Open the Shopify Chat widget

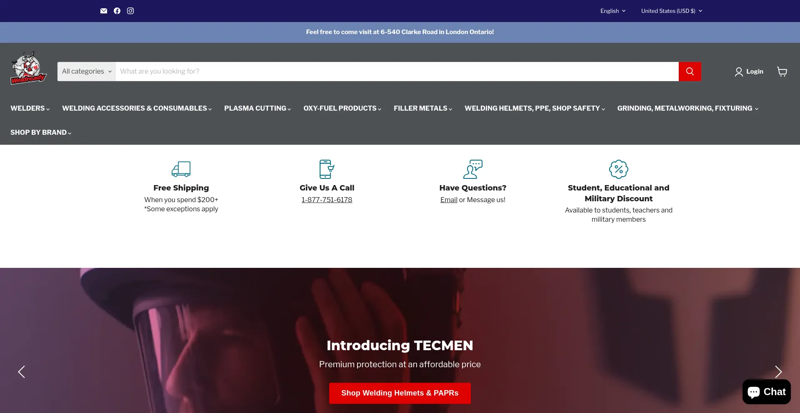(x=766, y=392)
